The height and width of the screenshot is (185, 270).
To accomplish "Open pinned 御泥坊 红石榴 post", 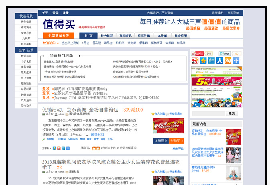I will coord(81,89).
